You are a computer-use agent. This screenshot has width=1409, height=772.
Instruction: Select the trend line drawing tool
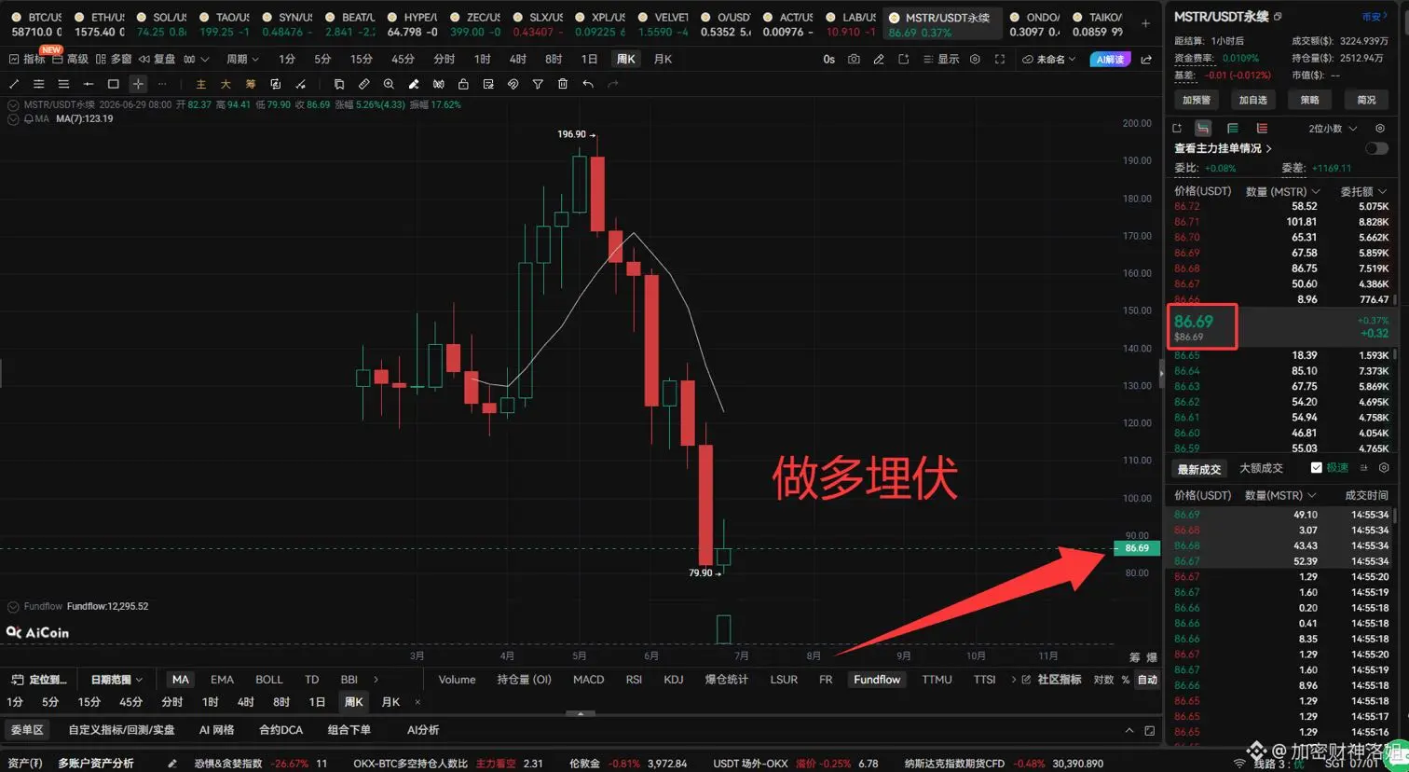[14, 84]
